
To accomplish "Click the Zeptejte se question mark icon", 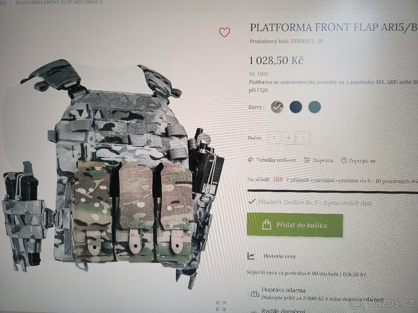I will click(x=344, y=161).
